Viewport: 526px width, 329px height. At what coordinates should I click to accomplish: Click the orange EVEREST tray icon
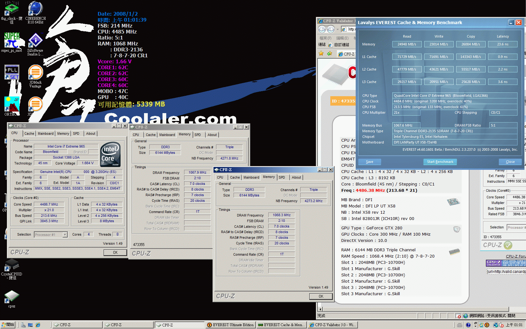487,325
